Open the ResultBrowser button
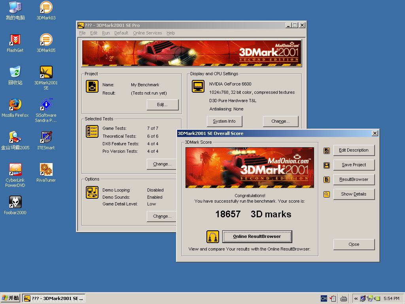This screenshot has height=304, width=405. pos(354,179)
